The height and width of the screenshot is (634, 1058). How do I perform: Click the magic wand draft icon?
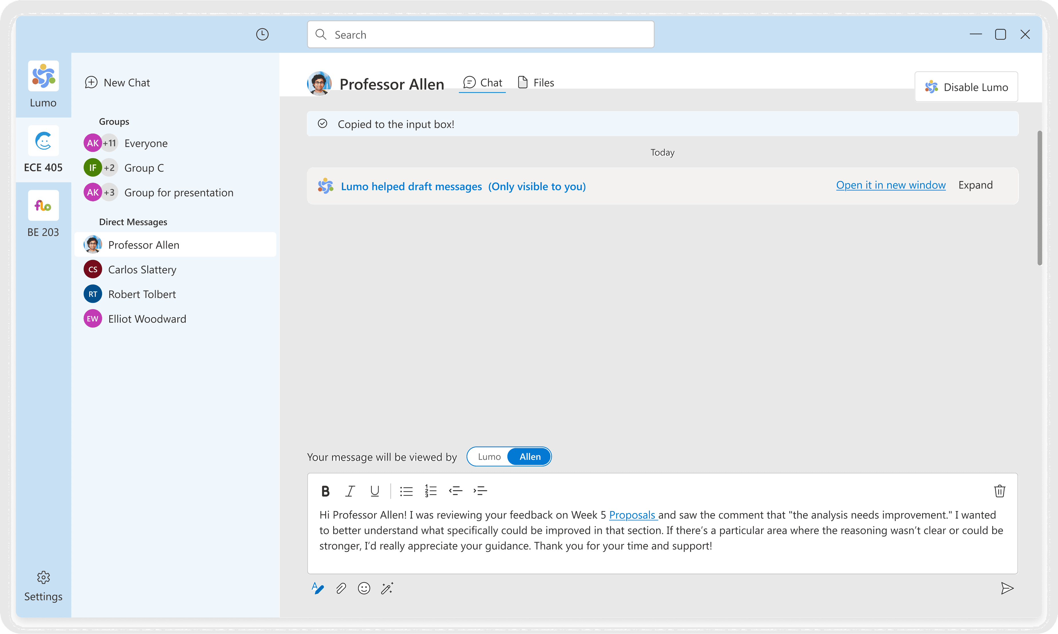(x=387, y=588)
